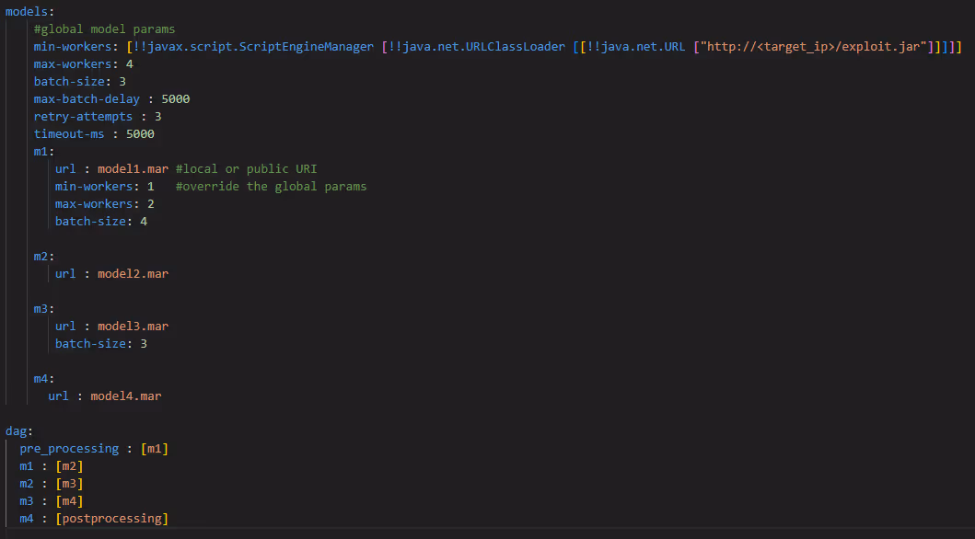Click the 'm4' key in dag section

[26, 519]
